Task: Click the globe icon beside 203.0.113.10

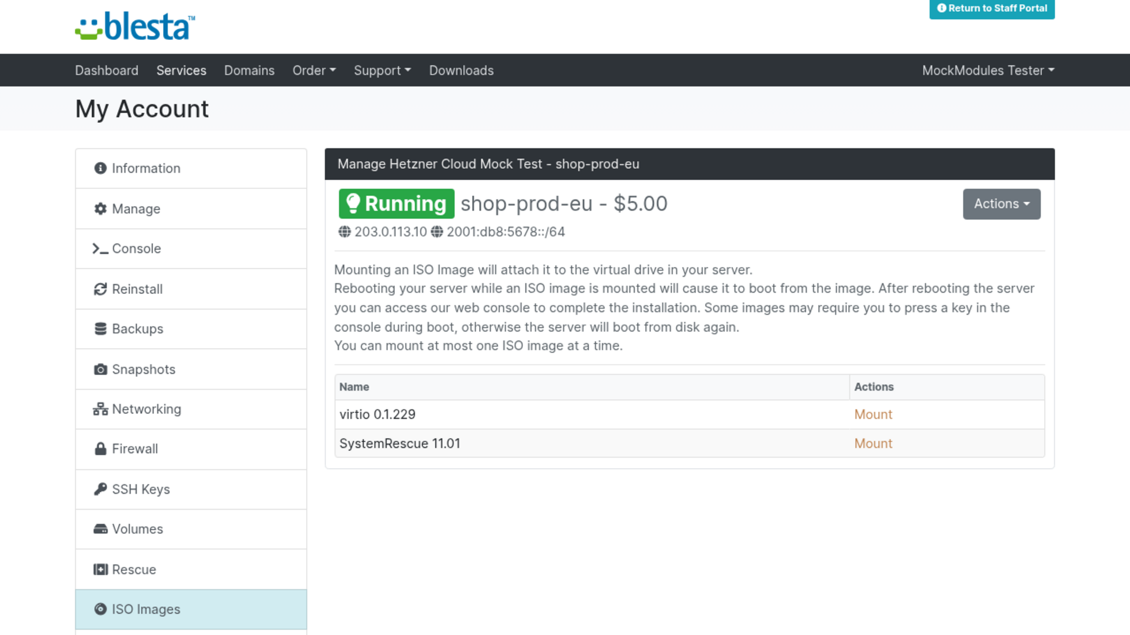Action: click(x=345, y=232)
